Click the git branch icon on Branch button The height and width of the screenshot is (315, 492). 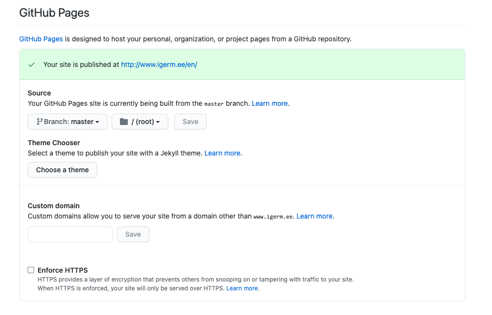pyautogui.click(x=39, y=122)
